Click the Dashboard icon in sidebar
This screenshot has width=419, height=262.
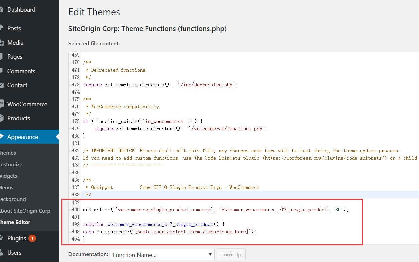(x=2, y=10)
